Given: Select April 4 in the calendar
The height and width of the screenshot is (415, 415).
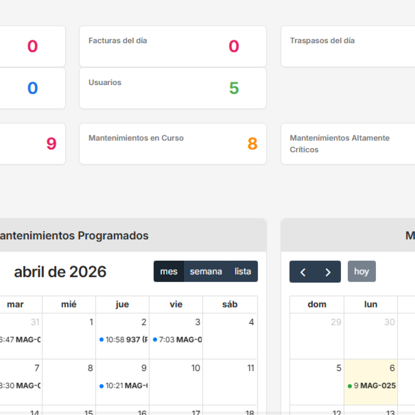Looking at the screenshot, I should click(x=230, y=336).
